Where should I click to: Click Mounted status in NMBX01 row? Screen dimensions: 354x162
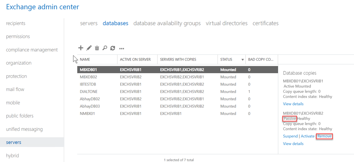point(228,114)
